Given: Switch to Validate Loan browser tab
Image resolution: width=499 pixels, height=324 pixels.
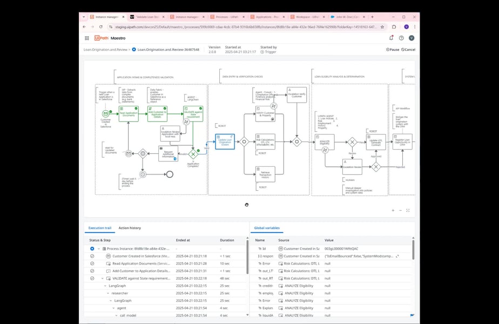Looking at the screenshot, I should [x=147, y=17].
